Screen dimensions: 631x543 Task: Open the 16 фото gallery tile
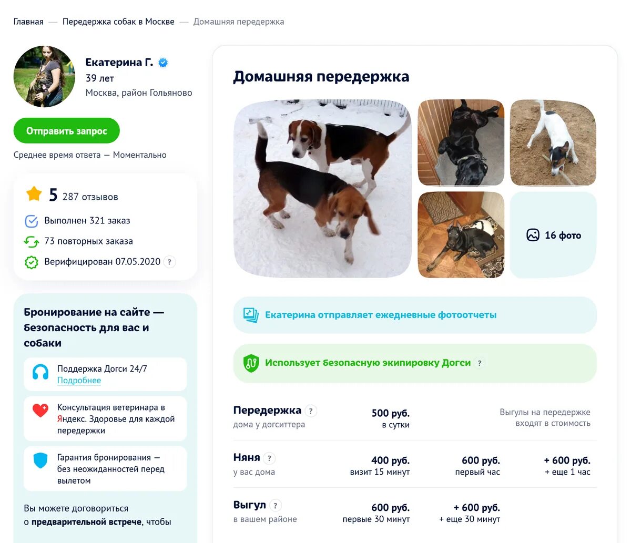coord(553,235)
